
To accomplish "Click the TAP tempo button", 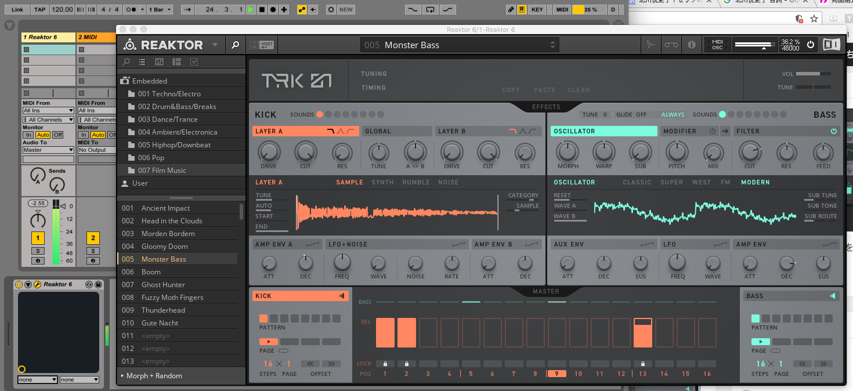I will tap(39, 10).
